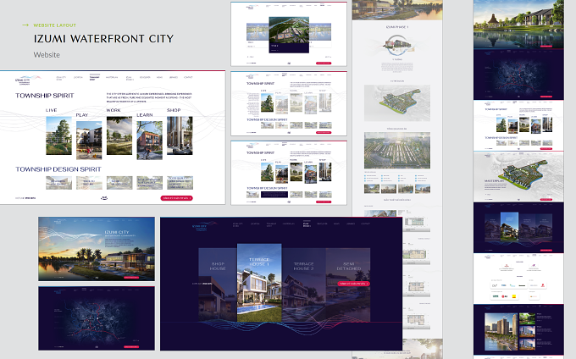This screenshot has width=576, height=359.
Task: Select the highlighted house card in the right column dark section
Action: [510, 226]
